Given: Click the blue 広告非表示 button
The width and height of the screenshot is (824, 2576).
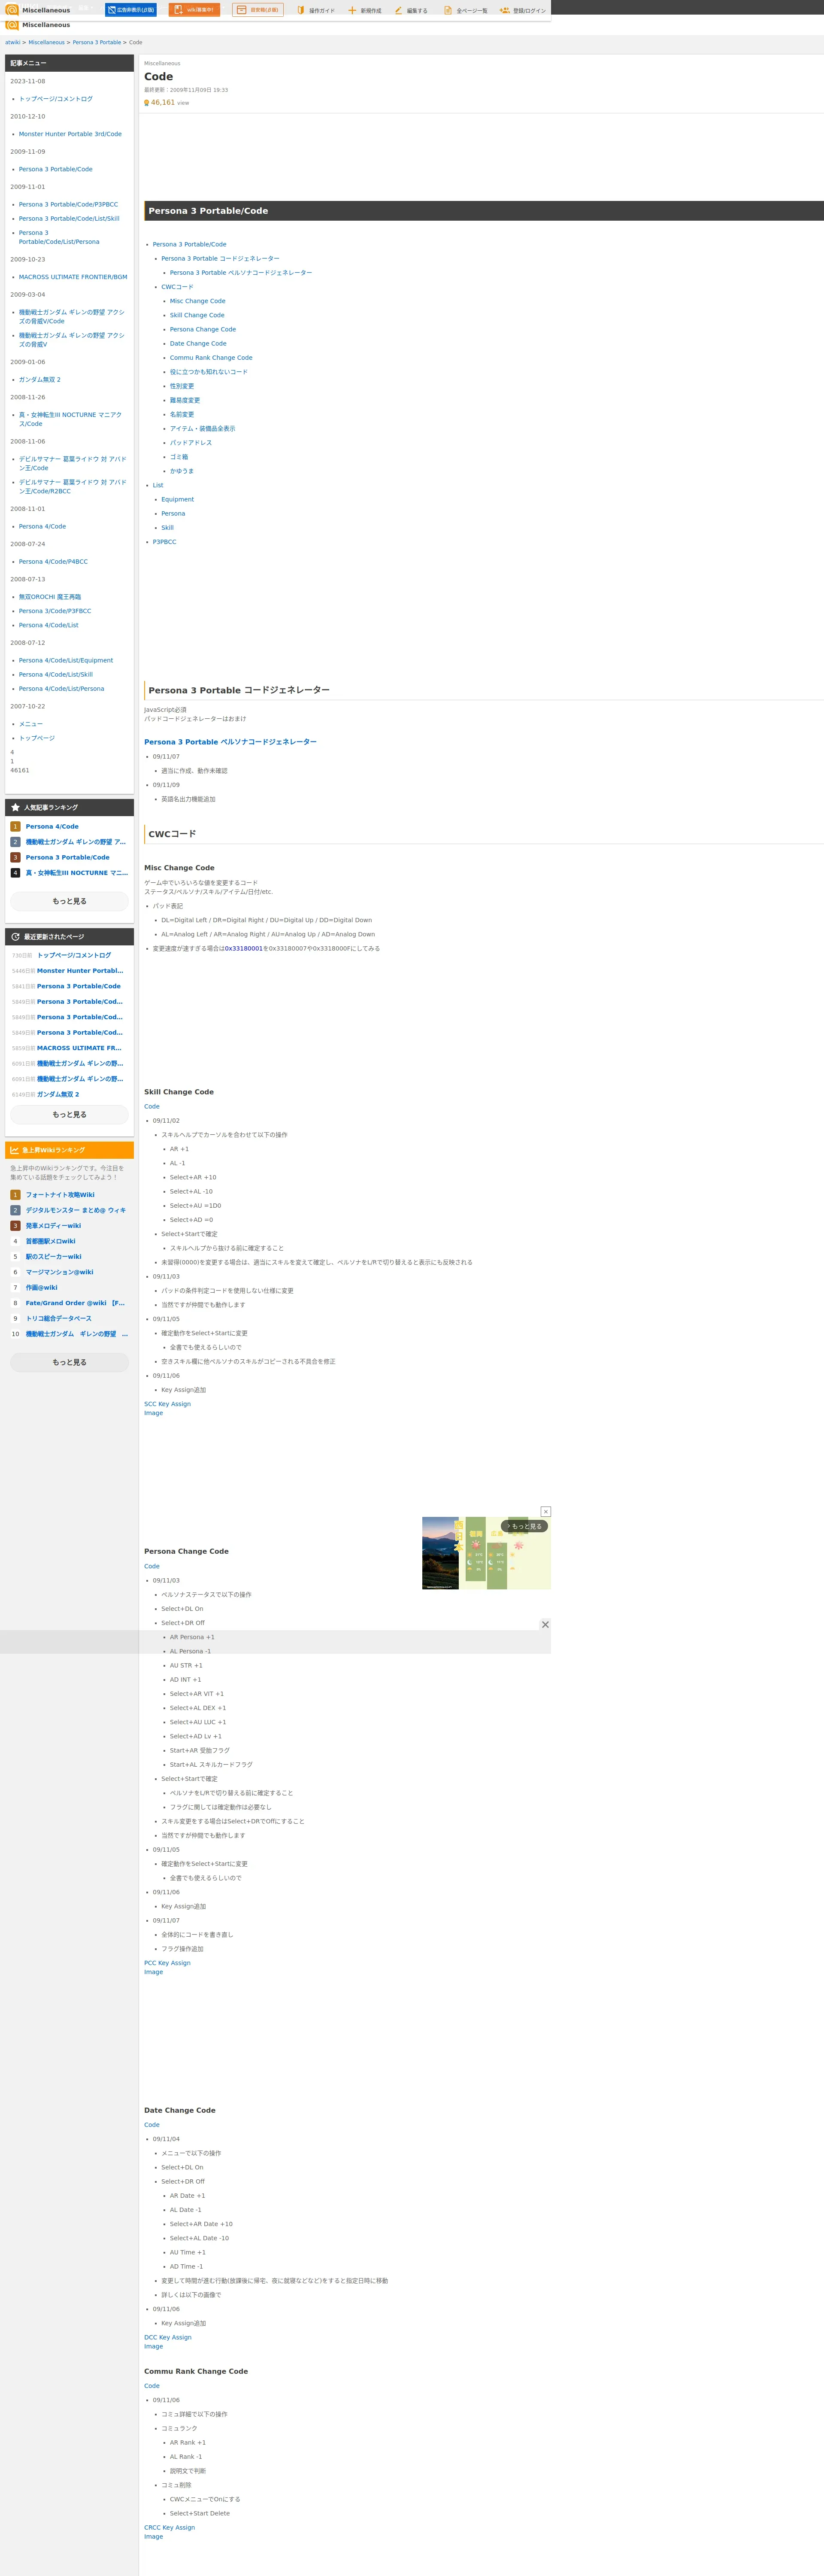Looking at the screenshot, I should tap(131, 10).
